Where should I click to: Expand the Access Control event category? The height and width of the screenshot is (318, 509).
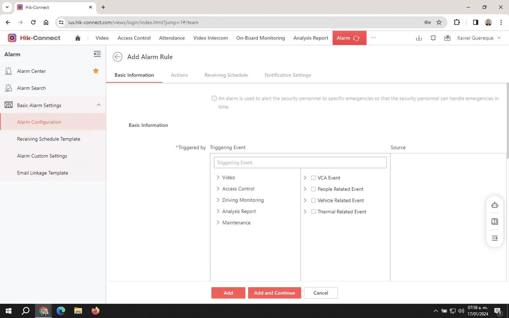(218, 189)
